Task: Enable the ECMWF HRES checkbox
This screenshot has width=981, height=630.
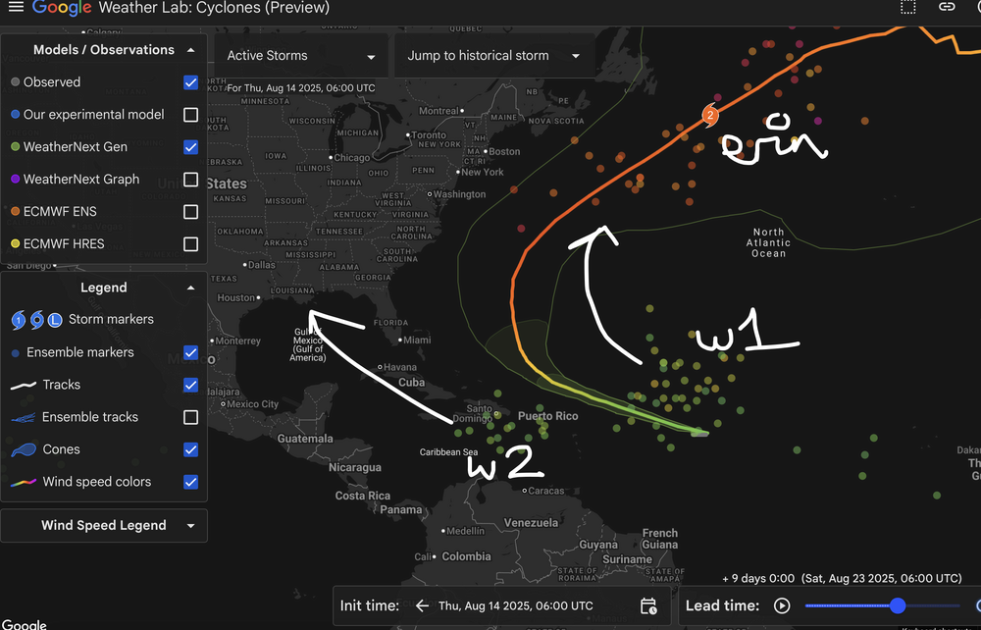Action: pyautogui.click(x=191, y=244)
